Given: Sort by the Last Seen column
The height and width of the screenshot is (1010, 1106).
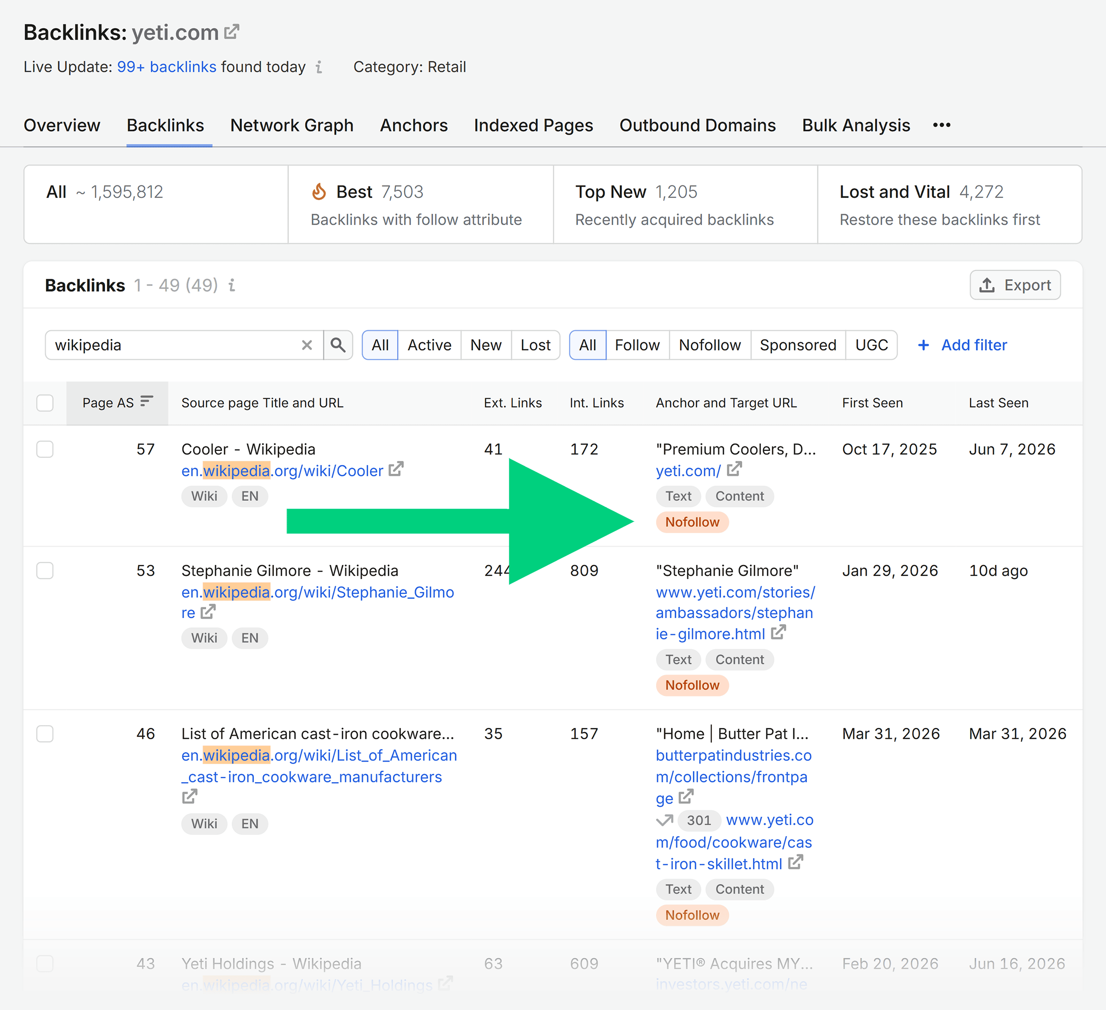Looking at the screenshot, I should coord(998,403).
